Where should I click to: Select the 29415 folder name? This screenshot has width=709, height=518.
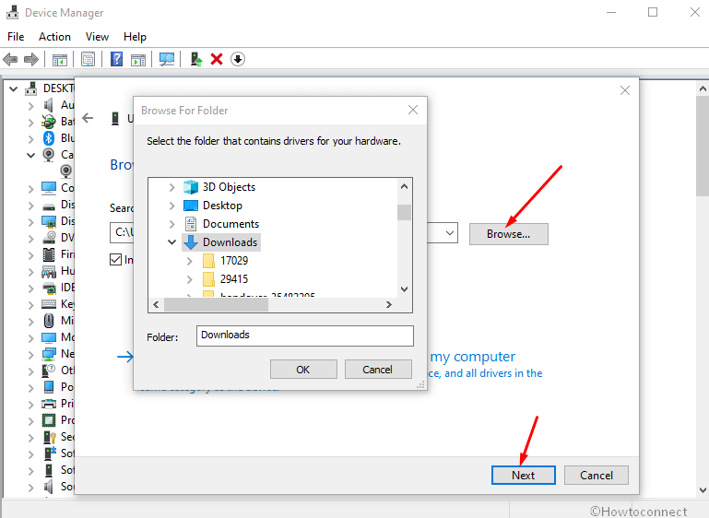(234, 279)
